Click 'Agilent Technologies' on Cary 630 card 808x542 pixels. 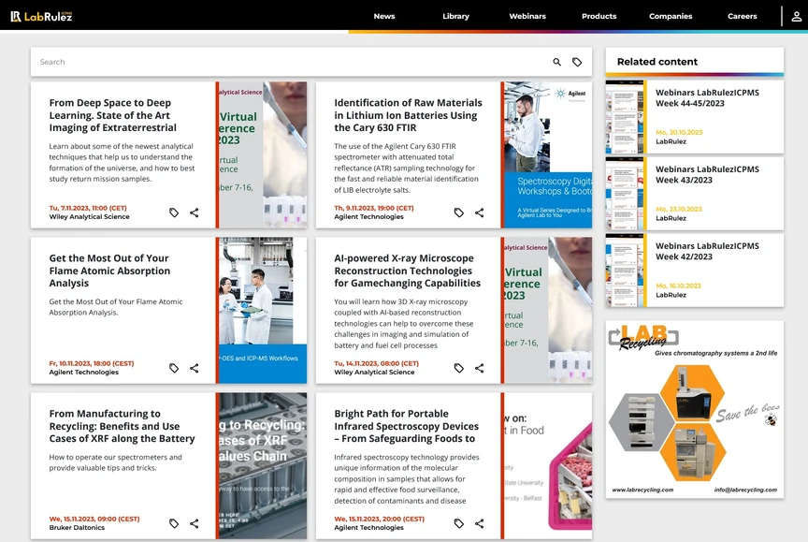369,217
